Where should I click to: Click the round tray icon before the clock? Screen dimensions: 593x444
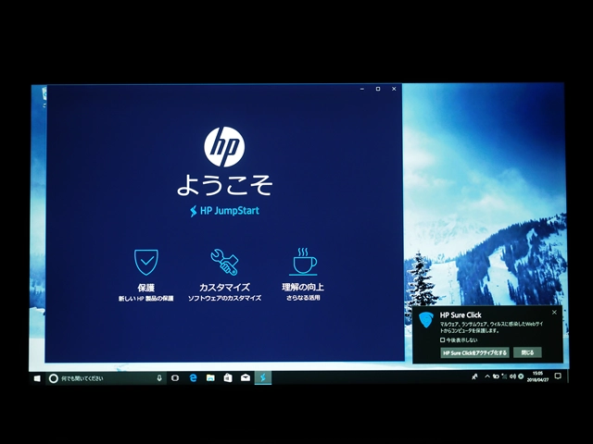521,376
